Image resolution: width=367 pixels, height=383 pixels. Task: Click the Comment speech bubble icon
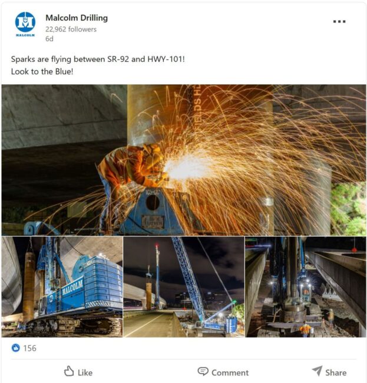[x=203, y=372]
